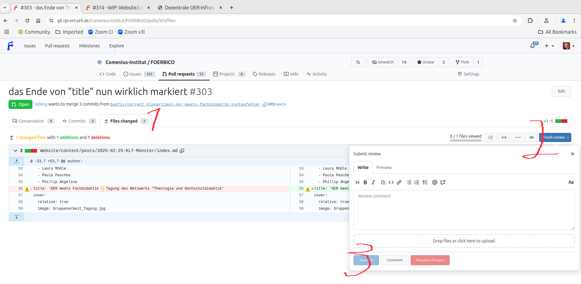
Task: Toggle monospace font with Aa button
Action: pyautogui.click(x=571, y=182)
